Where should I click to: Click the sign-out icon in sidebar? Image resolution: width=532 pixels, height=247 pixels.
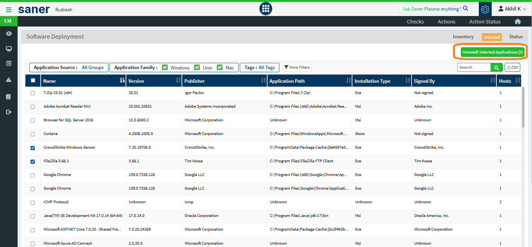pyautogui.click(x=9, y=112)
